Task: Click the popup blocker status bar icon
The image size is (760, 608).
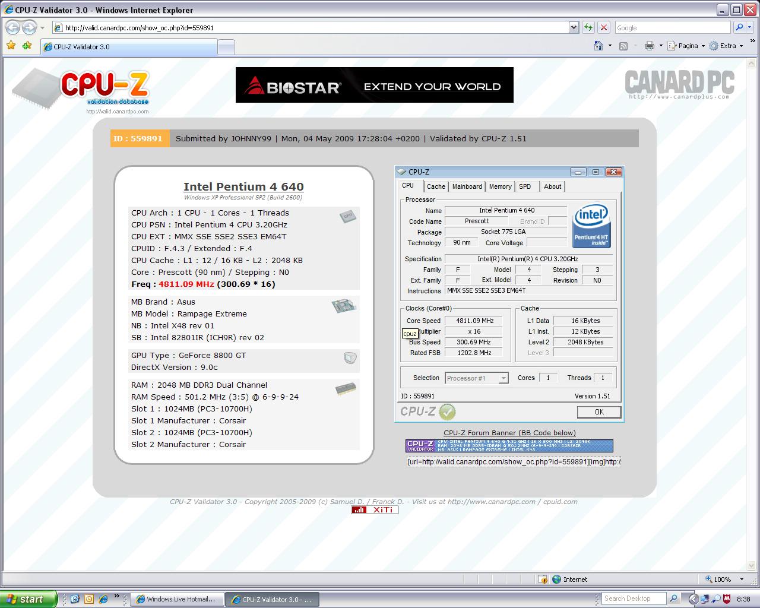Action: click(x=542, y=579)
